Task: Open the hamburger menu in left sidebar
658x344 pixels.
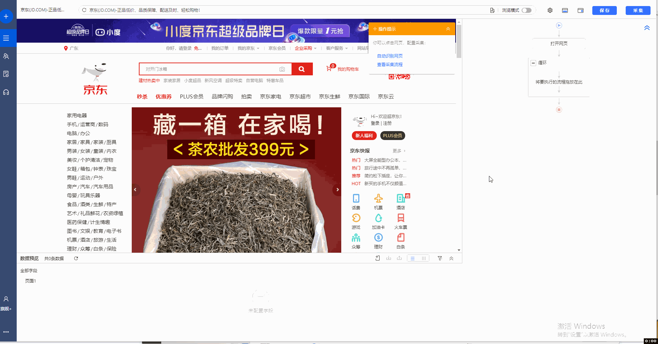Action: point(6,38)
